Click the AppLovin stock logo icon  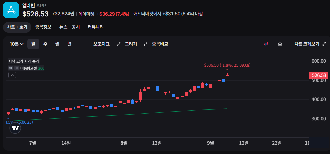coord(11,10)
